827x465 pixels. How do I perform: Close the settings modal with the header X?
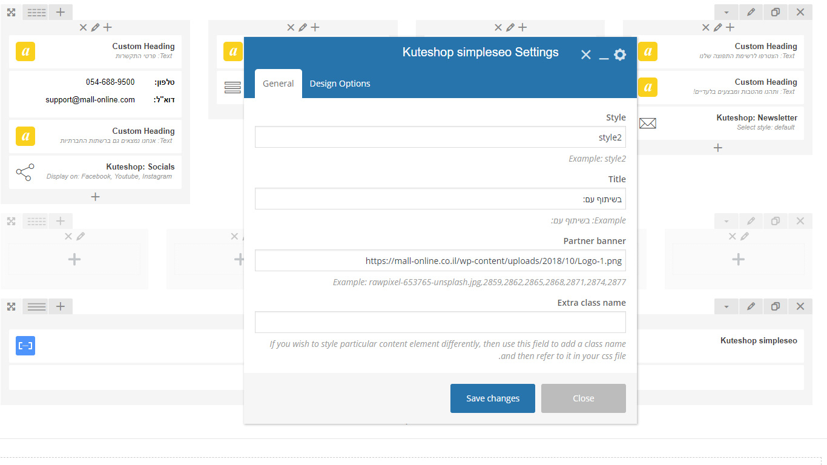click(x=586, y=54)
